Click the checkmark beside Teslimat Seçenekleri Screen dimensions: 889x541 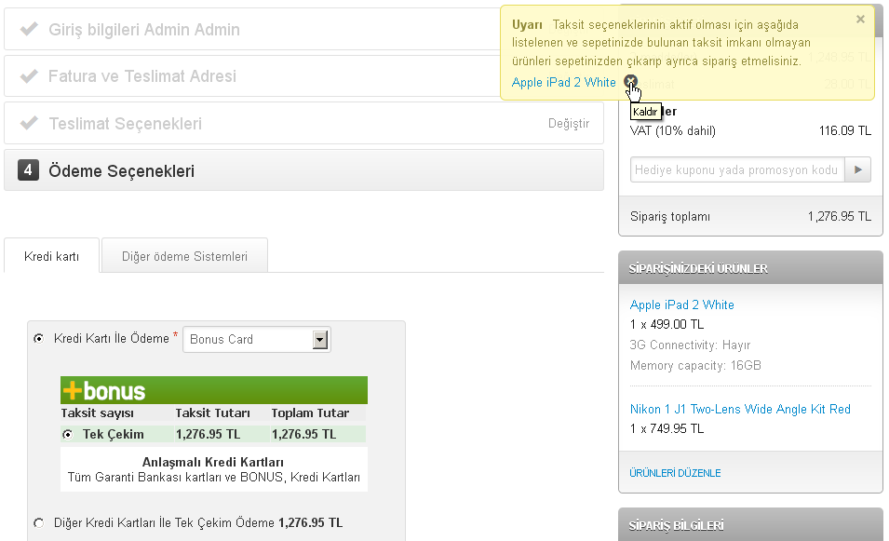point(29,124)
